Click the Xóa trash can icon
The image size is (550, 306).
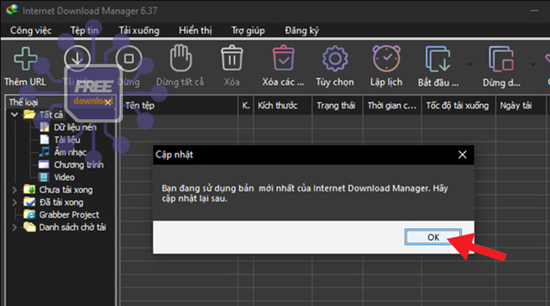click(x=232, y=58)
